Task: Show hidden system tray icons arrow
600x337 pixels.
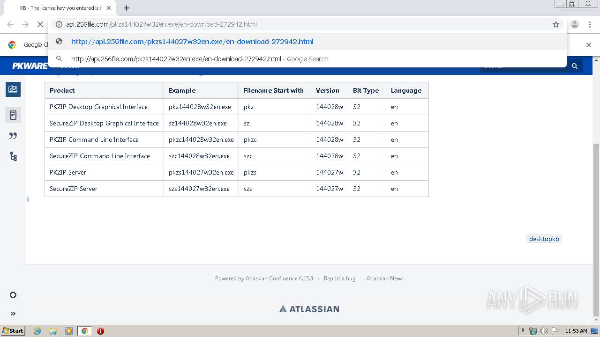Action: (523, 330)
